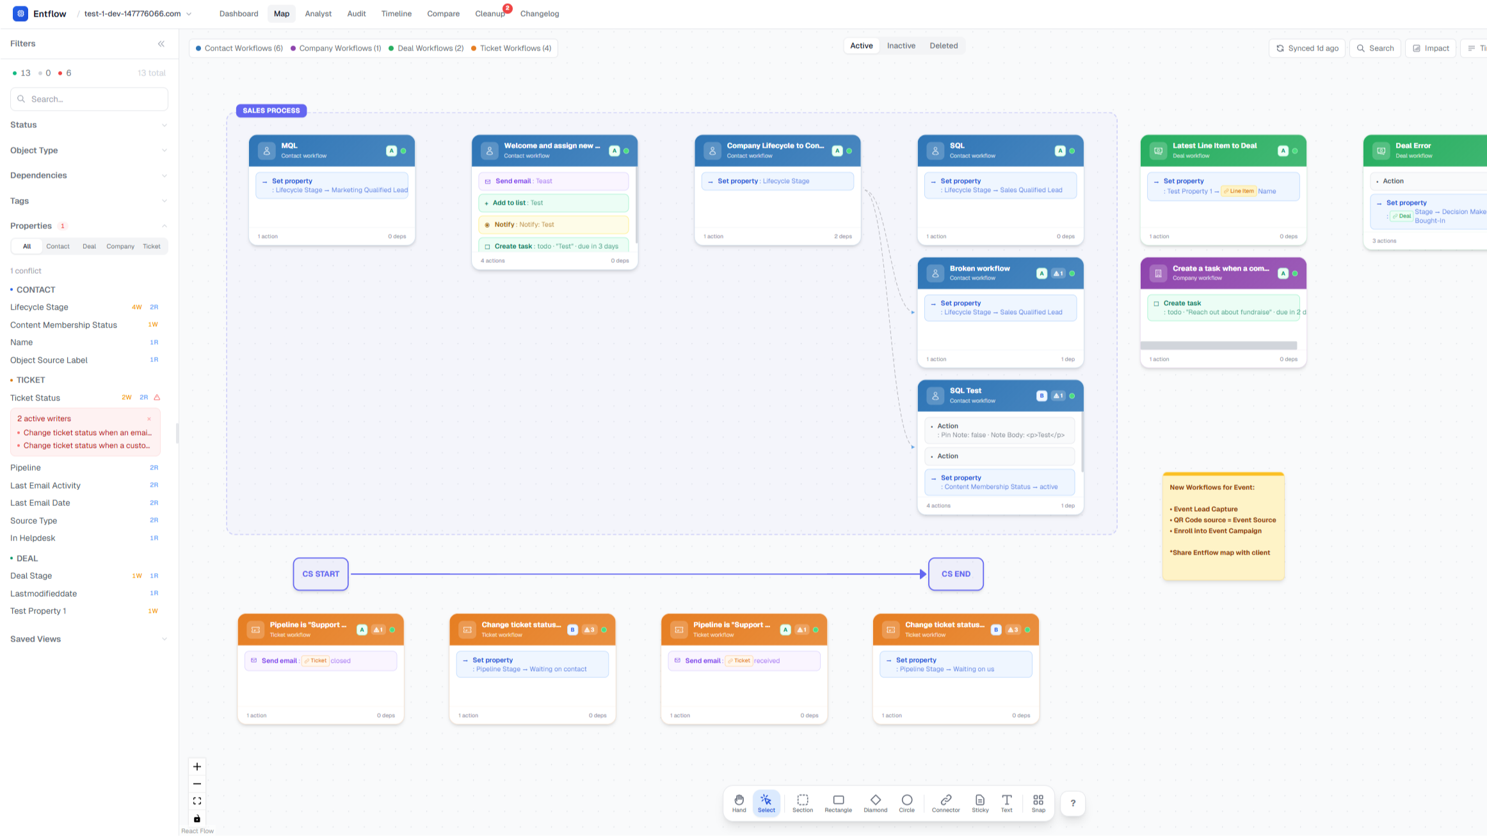The height and width of the screenshot is (836, 1487).
Task: Toggle Deal Workflows legend filter
Action: (426, 48)
